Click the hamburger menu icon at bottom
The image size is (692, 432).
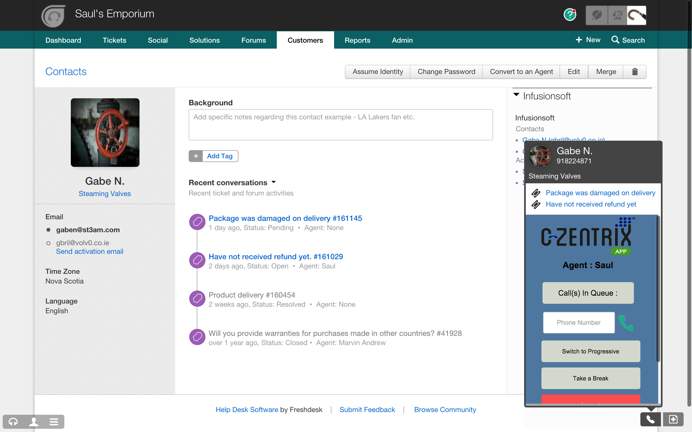[x=54, y=422]
